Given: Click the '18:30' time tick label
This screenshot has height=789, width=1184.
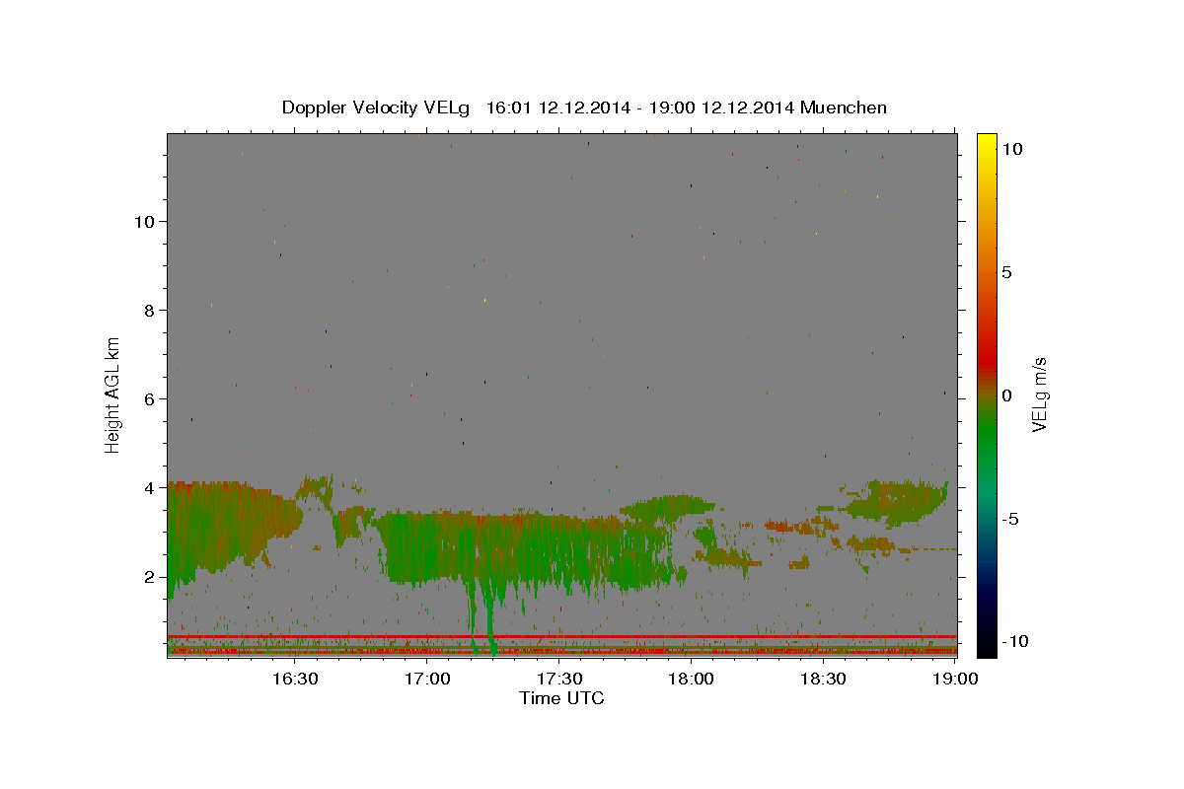Looking at the screenshot, I should (824, 680).
